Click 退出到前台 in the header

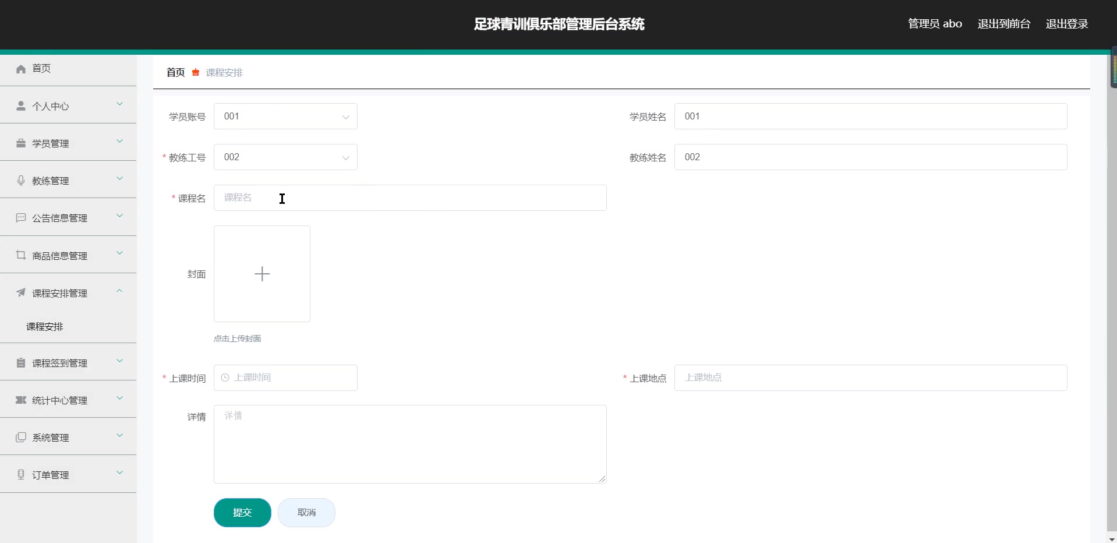[x=1004, y=24]
